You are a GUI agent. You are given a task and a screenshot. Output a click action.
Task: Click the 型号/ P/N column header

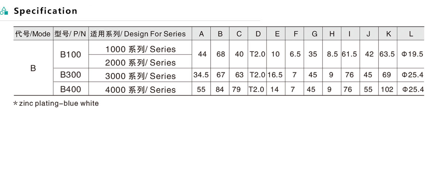point(70,34)
